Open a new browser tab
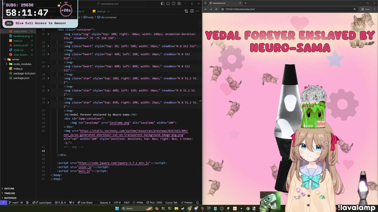378x212 pixels. (246, 3)
